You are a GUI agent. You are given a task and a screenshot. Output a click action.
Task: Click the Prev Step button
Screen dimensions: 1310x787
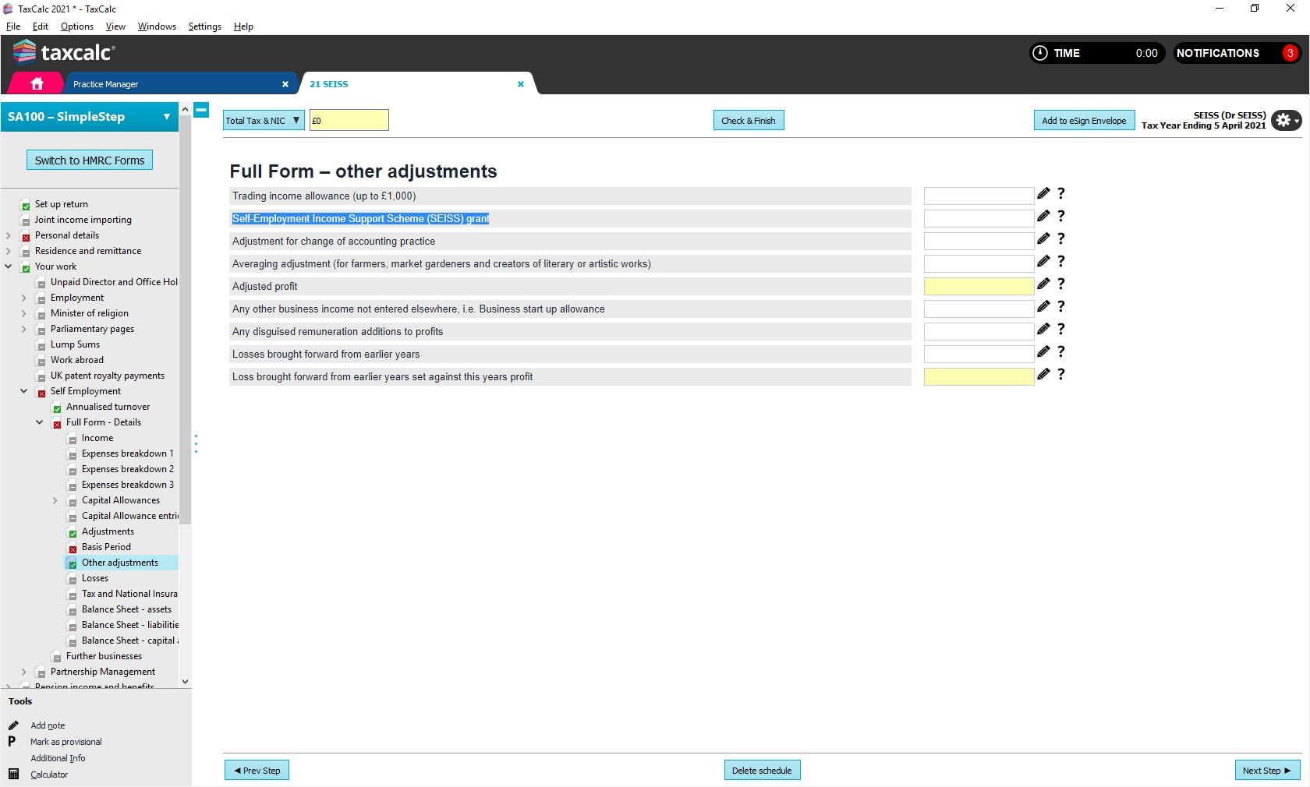pos(257,771)
